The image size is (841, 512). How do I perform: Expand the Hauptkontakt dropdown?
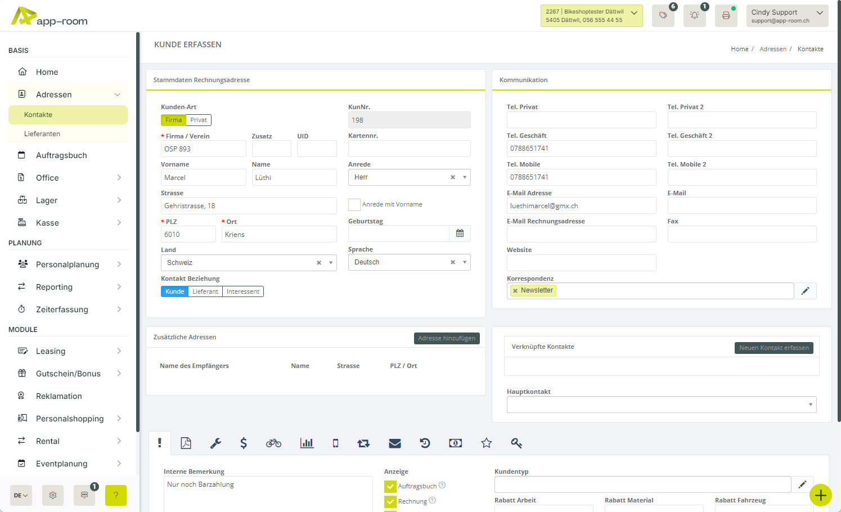pyautogui.click(x=810, y=405)
